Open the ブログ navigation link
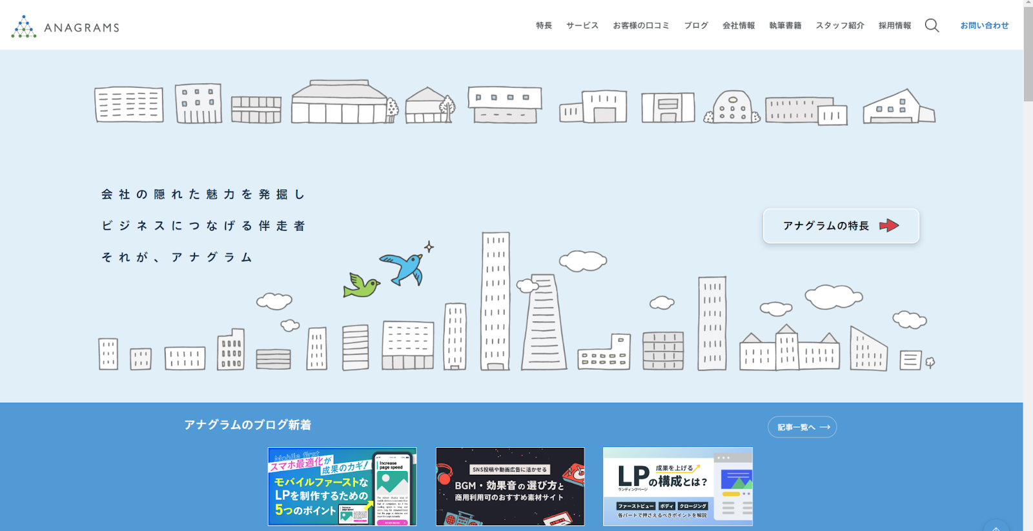Image resolution: width=1033 pixels, height=531 pixels. tap(696, 26)
